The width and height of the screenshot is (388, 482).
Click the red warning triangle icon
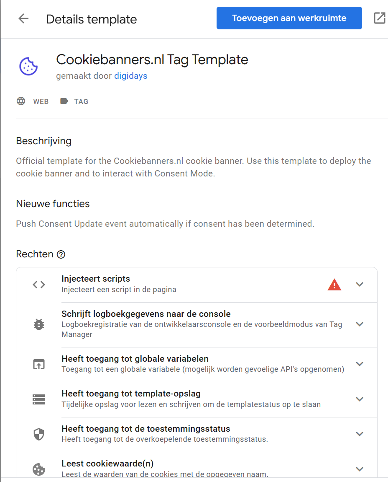(334, 285)
